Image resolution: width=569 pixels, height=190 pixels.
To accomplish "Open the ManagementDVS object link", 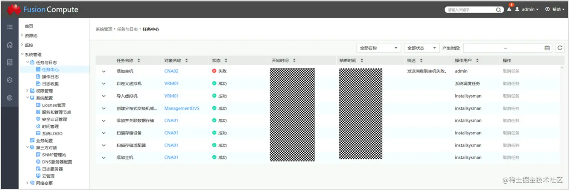I will click(x=182, y=108).
